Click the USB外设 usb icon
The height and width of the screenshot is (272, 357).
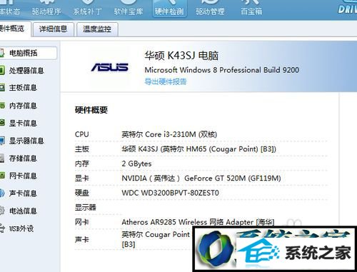click(2, 228)
